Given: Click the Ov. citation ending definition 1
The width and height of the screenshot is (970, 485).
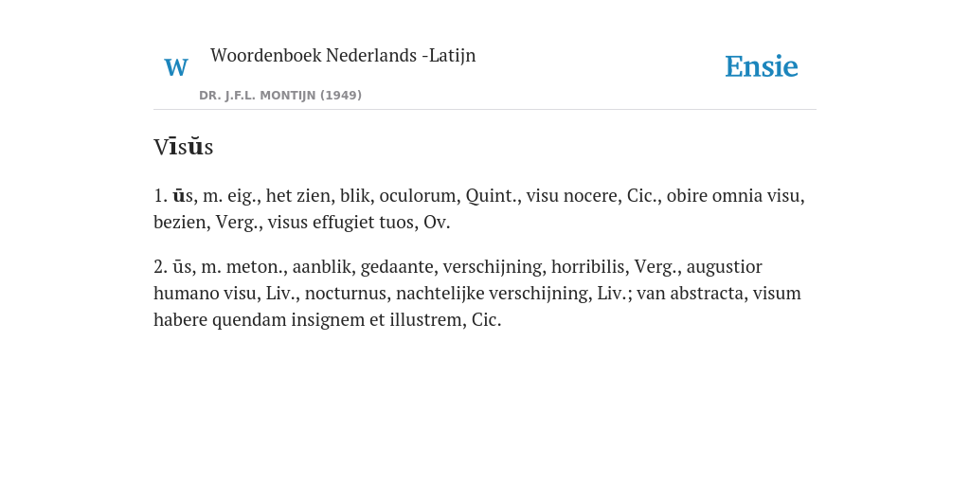Looking at the screenshot, I should tap(437, 222).
